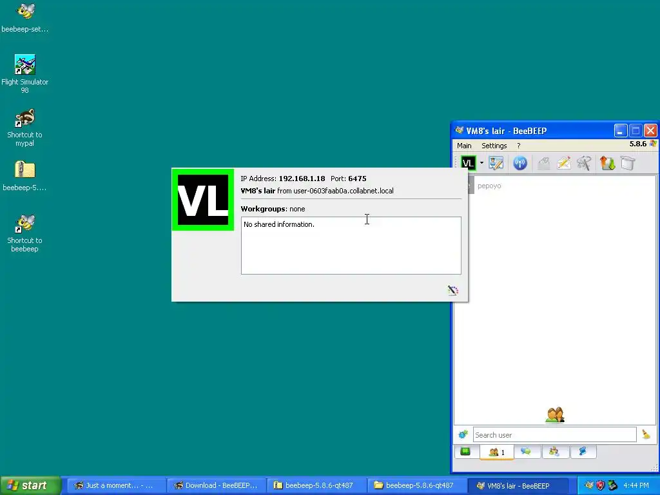Click the No shared information text box
660x495 pixels.
pyautogui.click(x=351, y=246)
